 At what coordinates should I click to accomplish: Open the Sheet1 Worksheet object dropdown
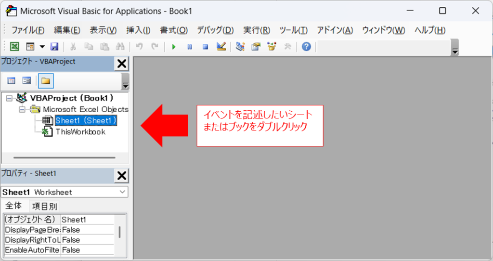(x=122, y=192)
